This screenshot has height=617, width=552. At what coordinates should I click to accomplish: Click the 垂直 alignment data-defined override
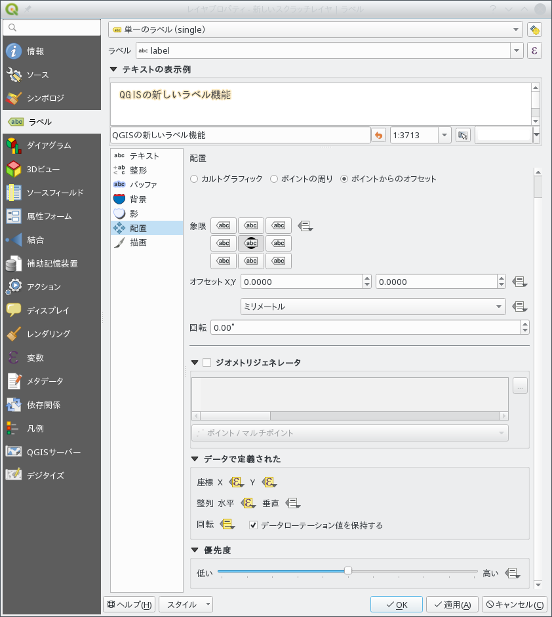pos(293,503)
